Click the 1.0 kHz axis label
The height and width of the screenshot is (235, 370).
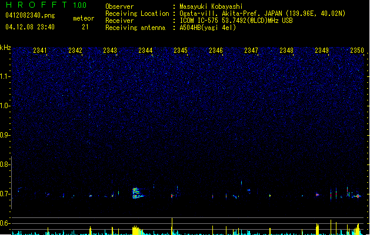coord(5,106)
